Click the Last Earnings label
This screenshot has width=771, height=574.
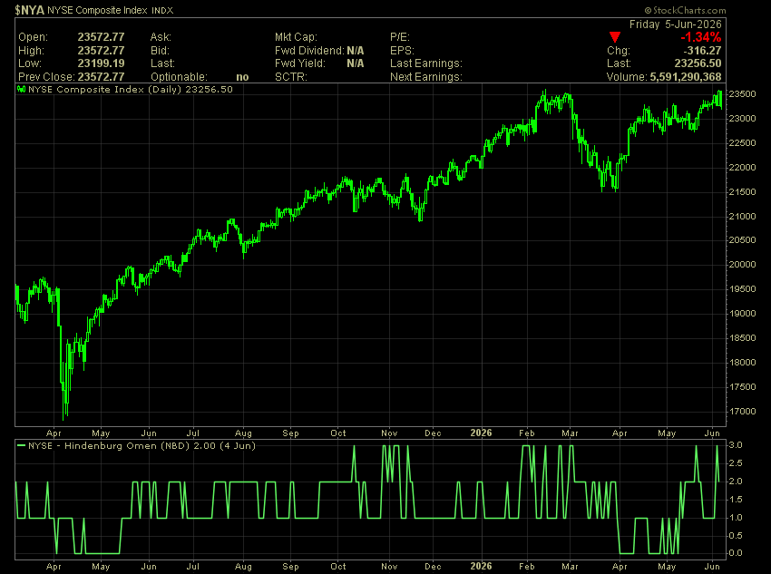point(426,63)
